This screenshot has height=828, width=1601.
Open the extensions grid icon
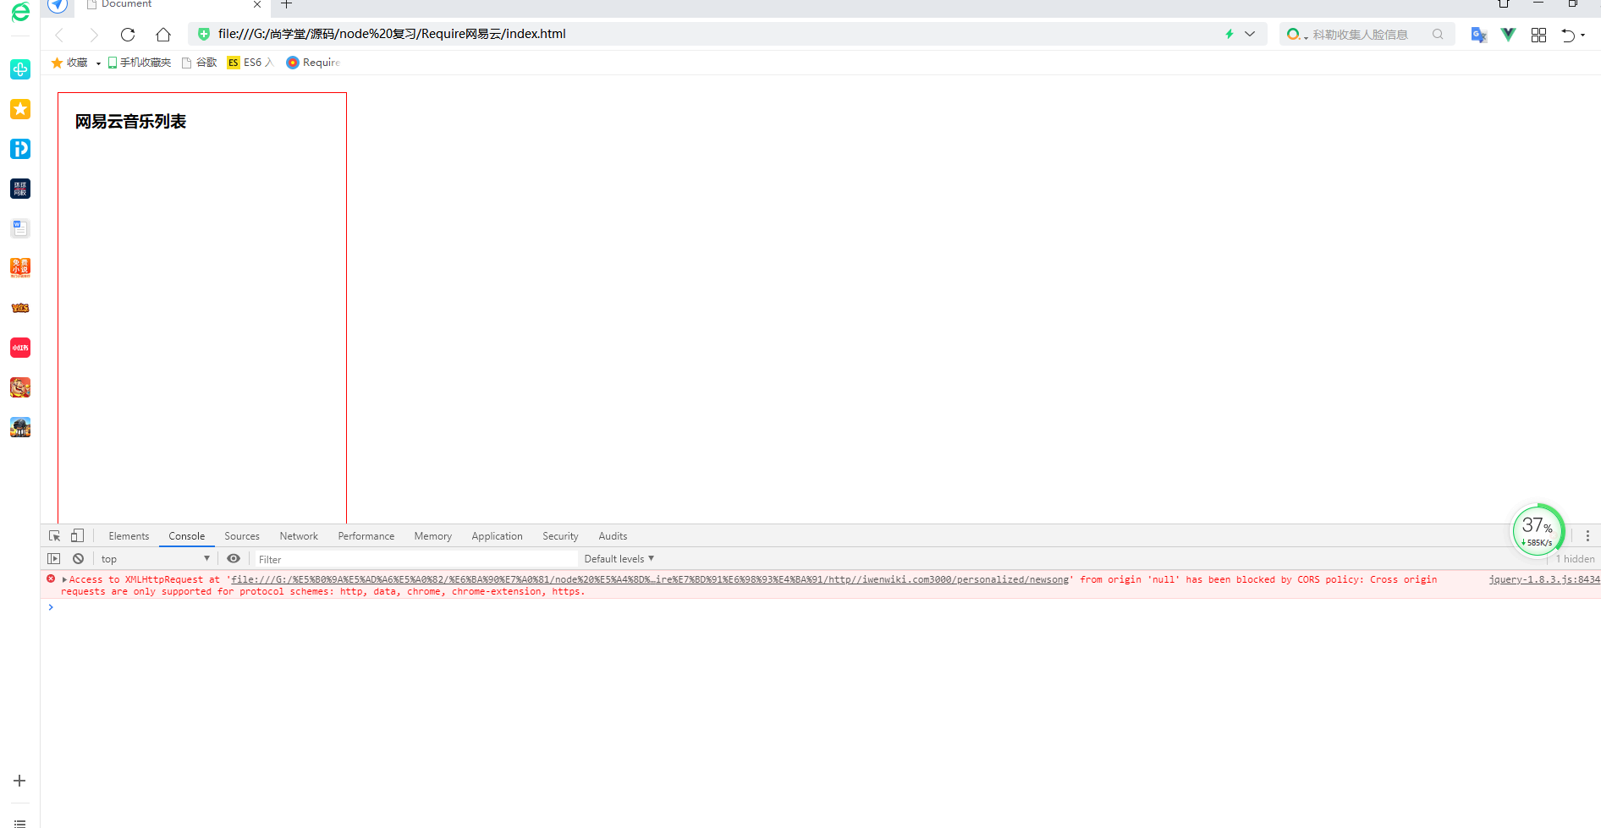point(1539,35)
